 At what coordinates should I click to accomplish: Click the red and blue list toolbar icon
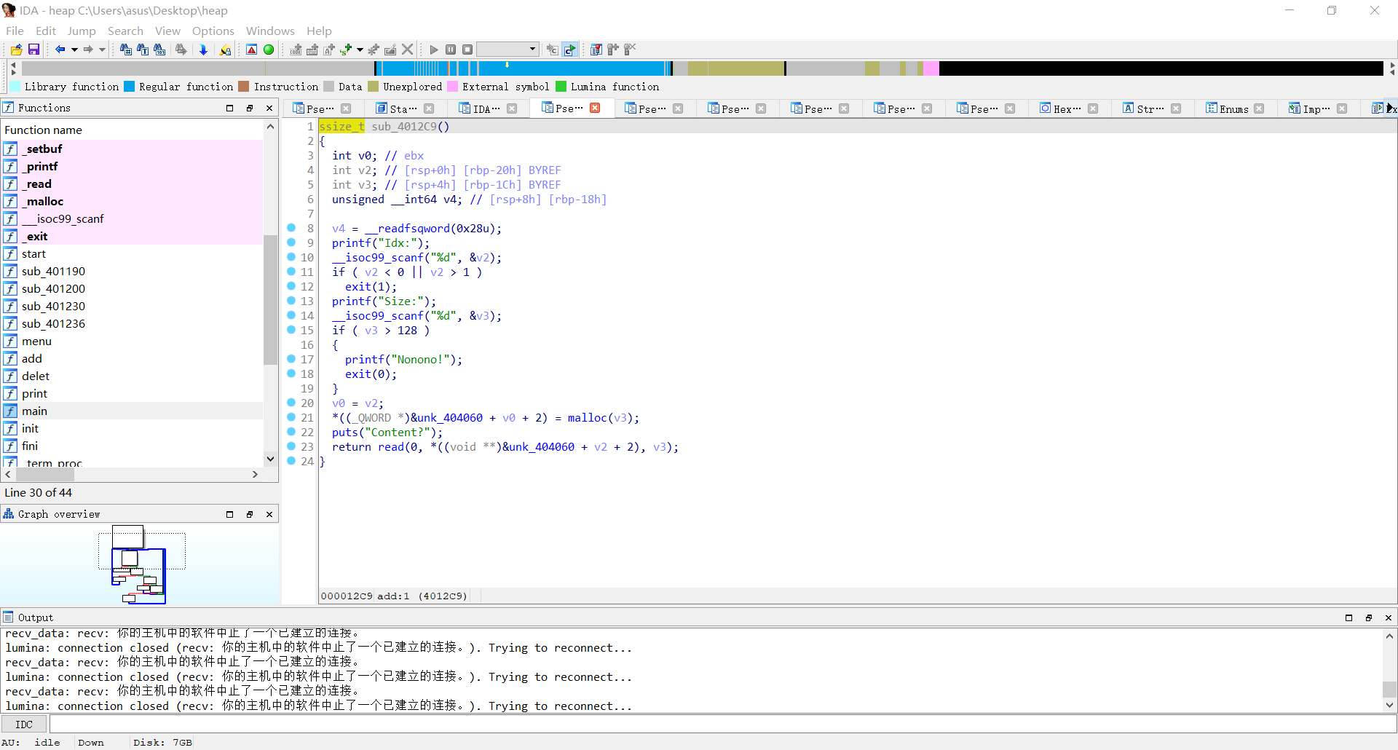click(x=596, y=50)
